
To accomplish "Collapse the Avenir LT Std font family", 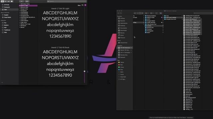I will coord(20,6).
